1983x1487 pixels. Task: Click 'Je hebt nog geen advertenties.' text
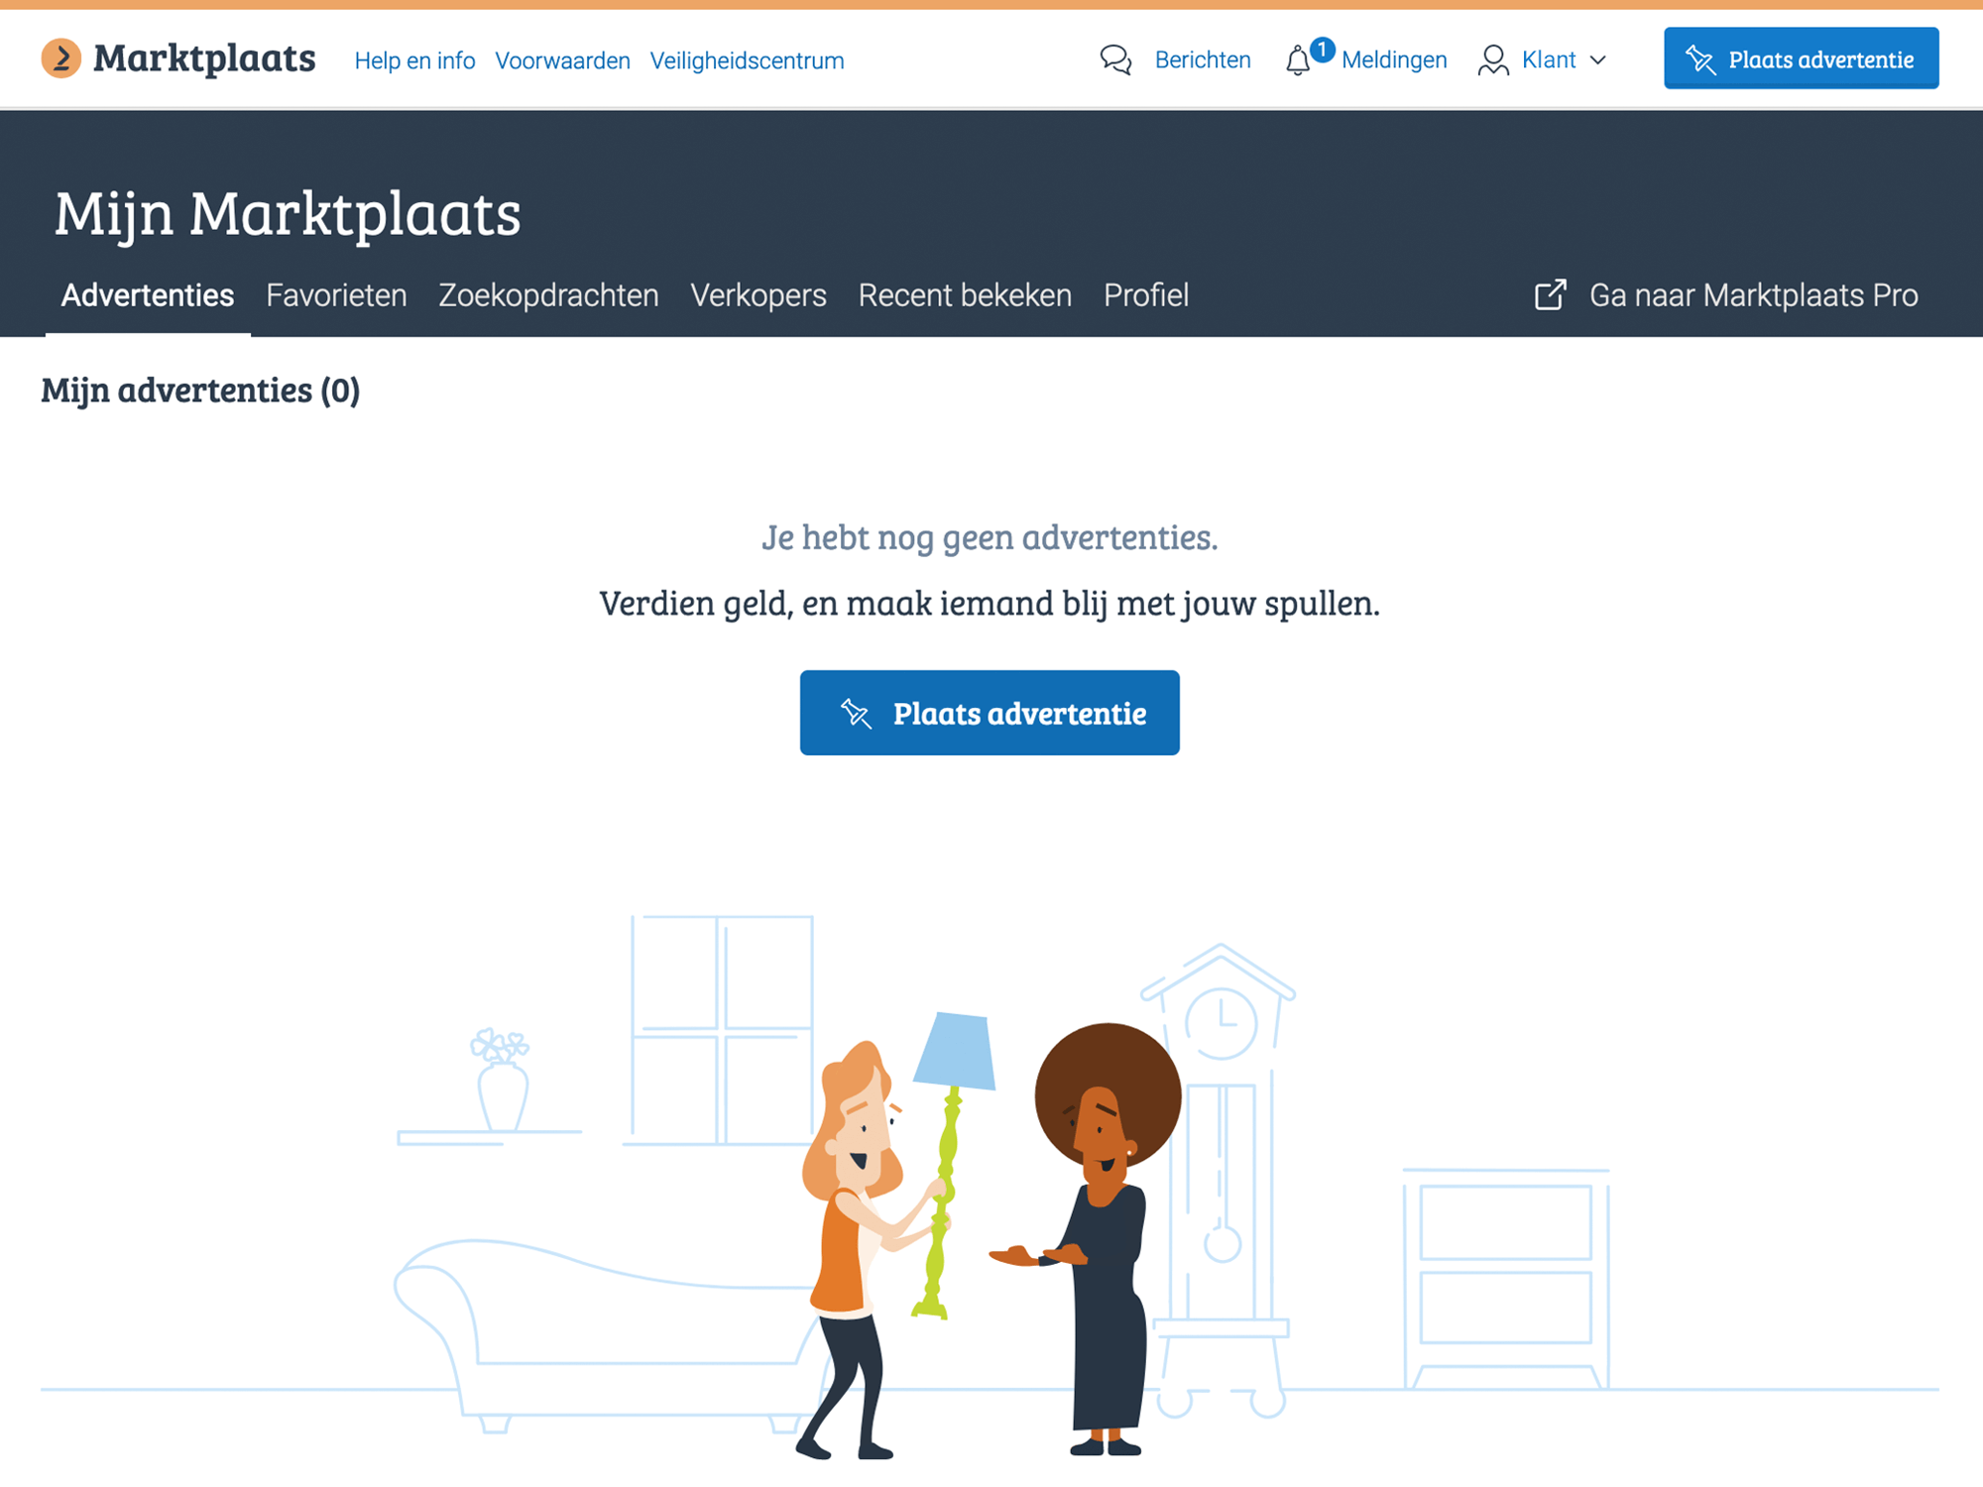click(x=990, y=537)
